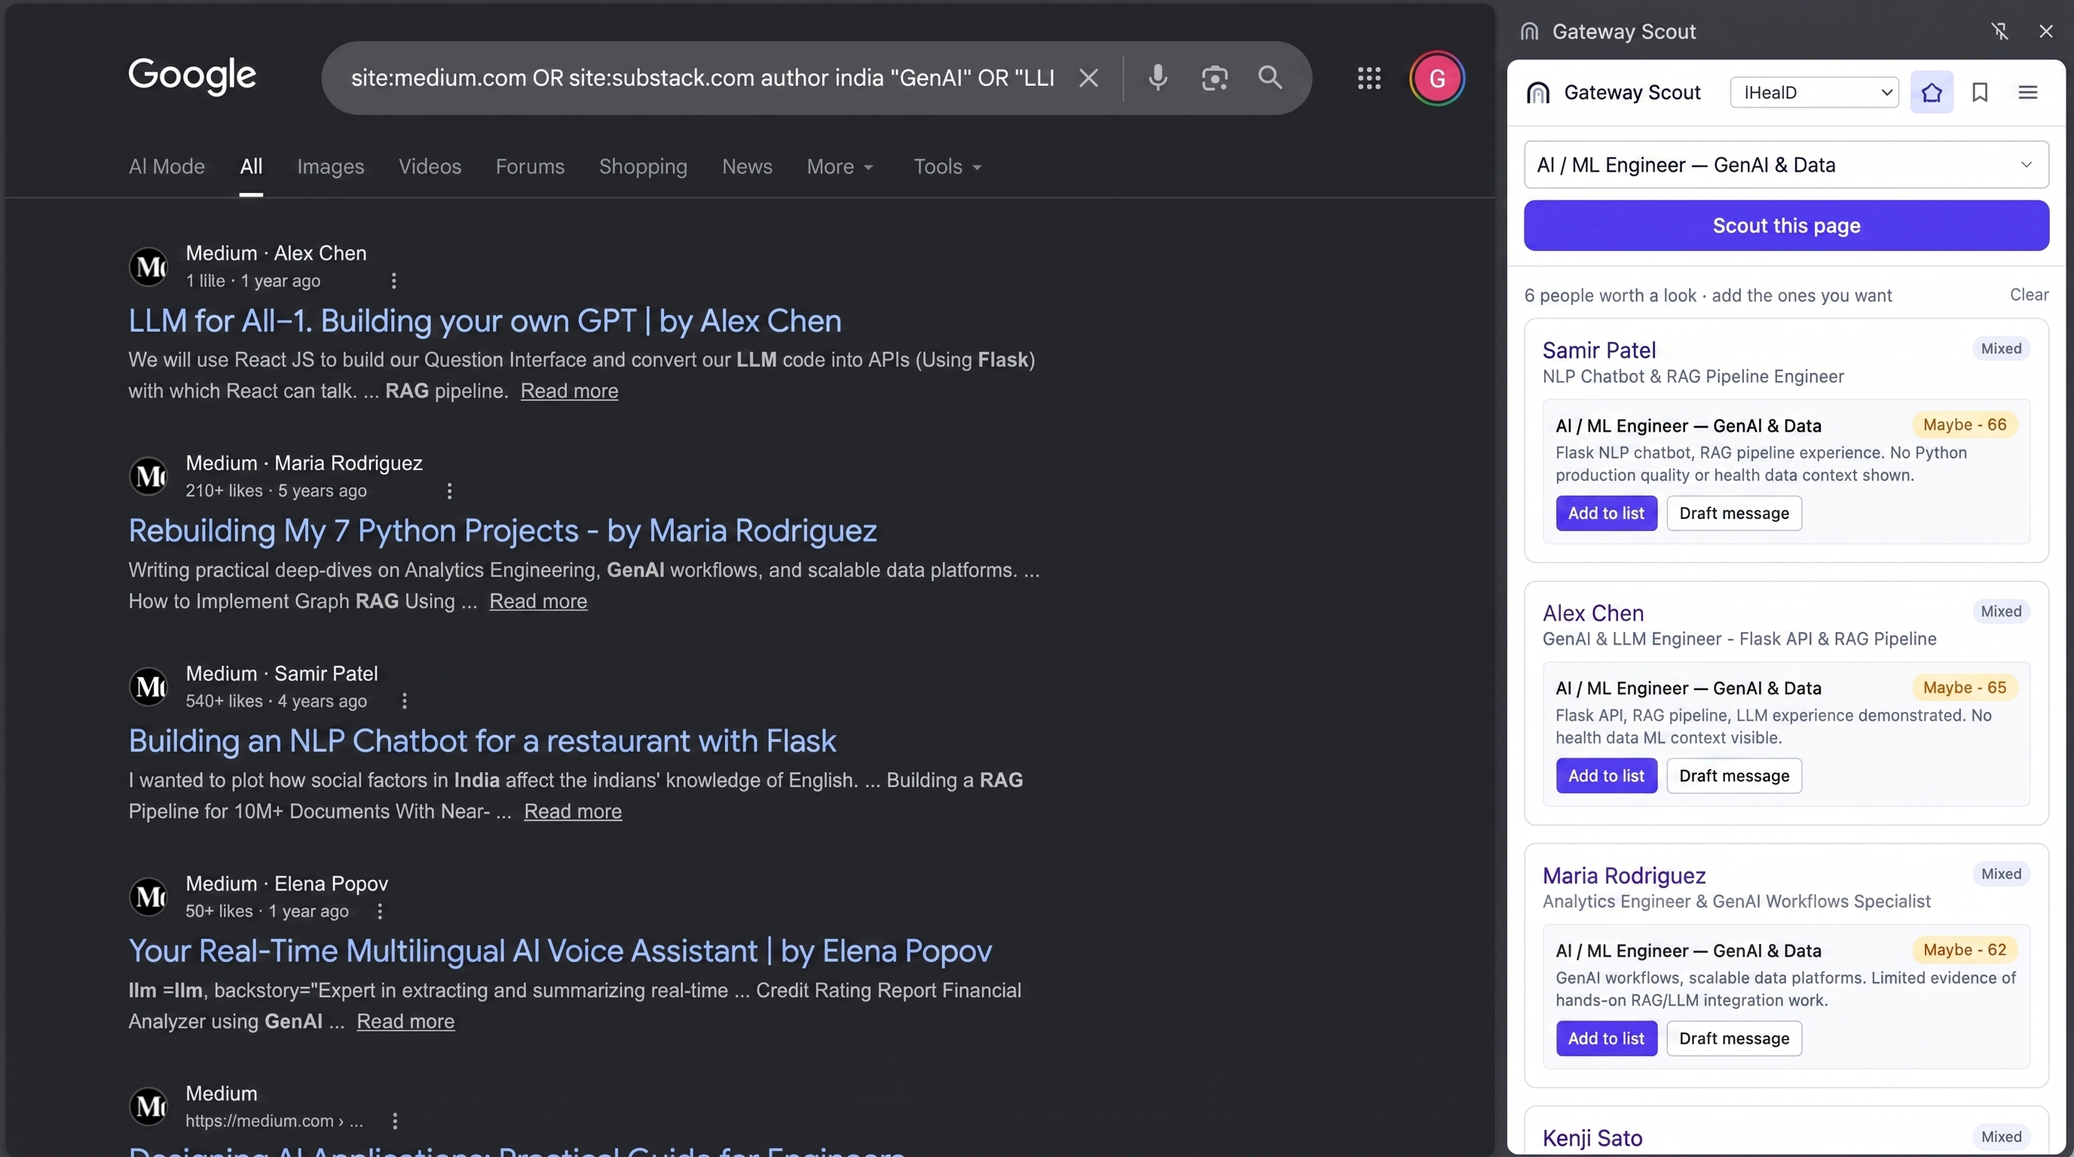Click the Mixed tag on Samir Patel's card
2074x1157 pixels.
[2001, 349]
